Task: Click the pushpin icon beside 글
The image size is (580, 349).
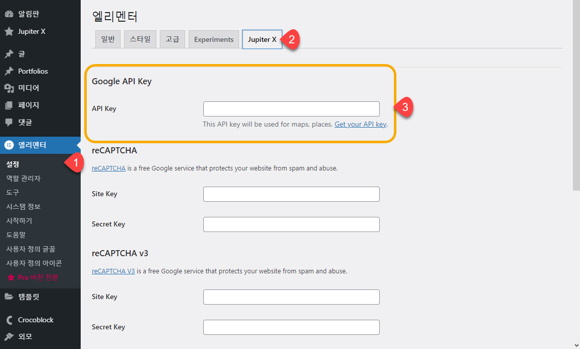Action: pos(9,54)
